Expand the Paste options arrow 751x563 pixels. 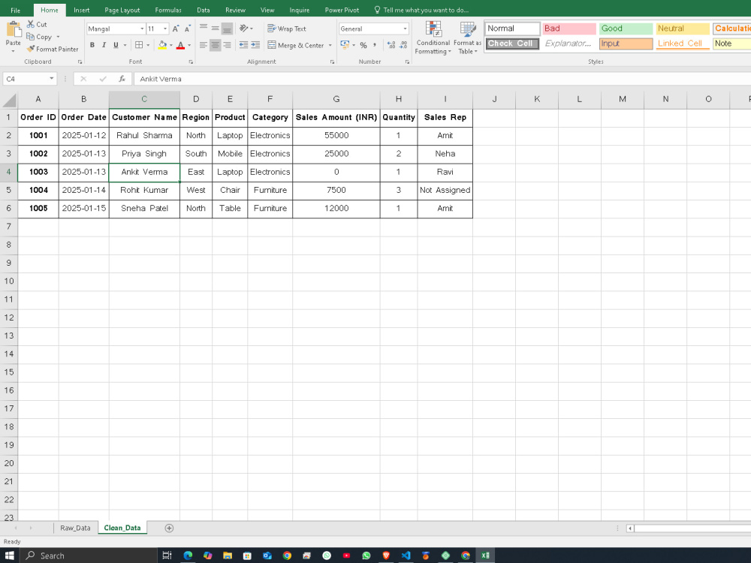tap(14, 51)
